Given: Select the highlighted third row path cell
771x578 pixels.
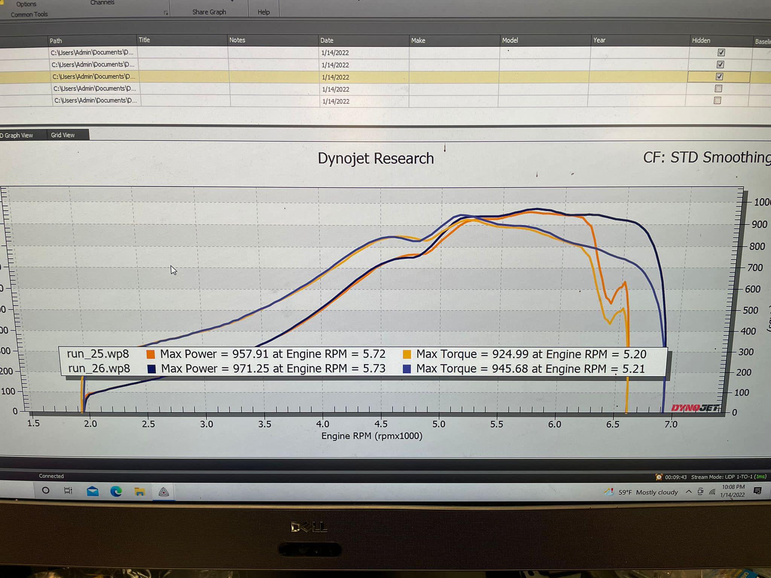Looking at the screenshot, I should coord(94,76).
